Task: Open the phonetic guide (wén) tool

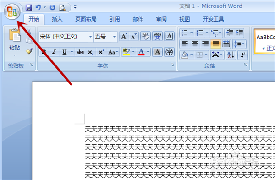Action: (x=157, y=36)
